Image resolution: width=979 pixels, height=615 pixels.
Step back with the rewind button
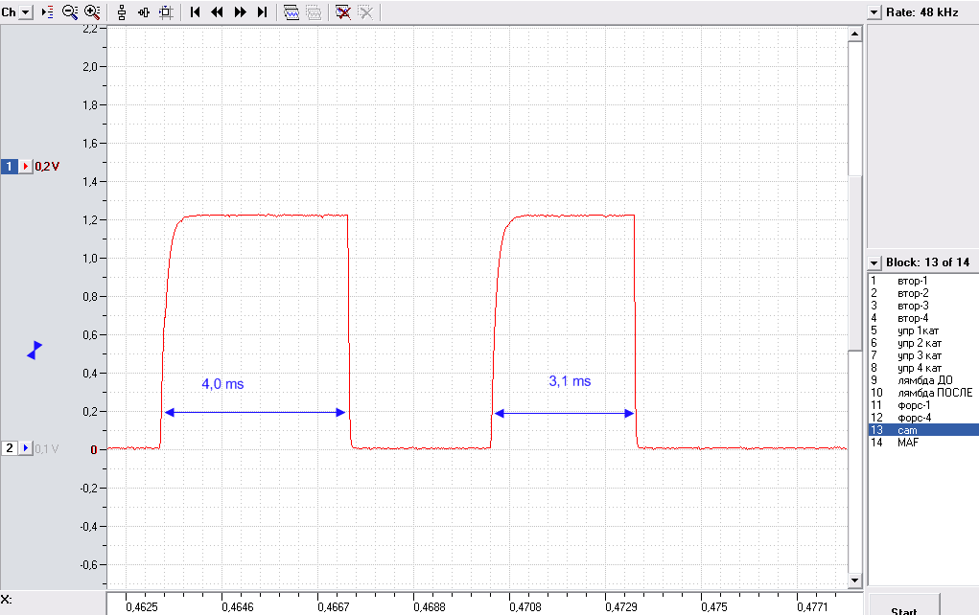coord(218,12)
